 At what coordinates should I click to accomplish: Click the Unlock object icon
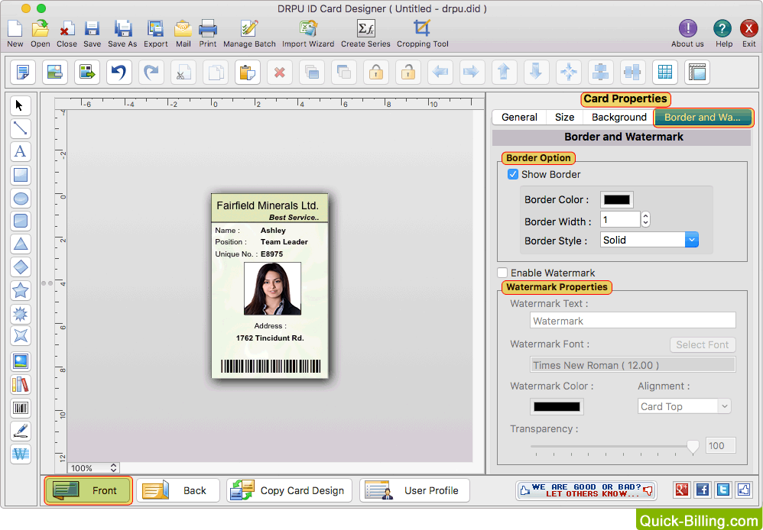(x=407, y=73)
